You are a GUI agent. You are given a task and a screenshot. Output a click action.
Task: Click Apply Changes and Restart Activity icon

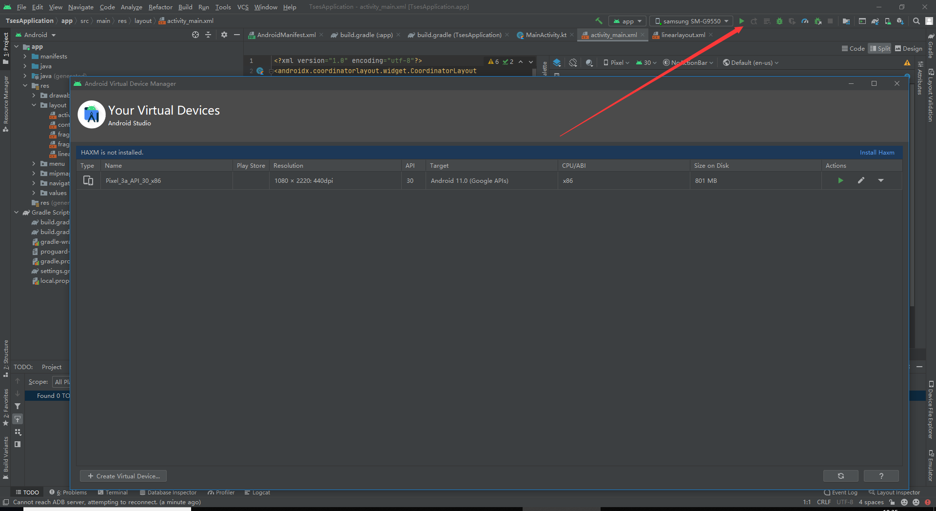(754, 21)
